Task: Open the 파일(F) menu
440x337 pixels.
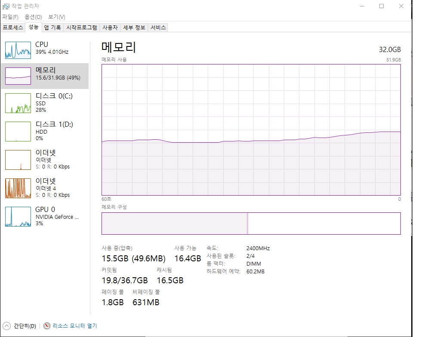Action: pos(10,17)
